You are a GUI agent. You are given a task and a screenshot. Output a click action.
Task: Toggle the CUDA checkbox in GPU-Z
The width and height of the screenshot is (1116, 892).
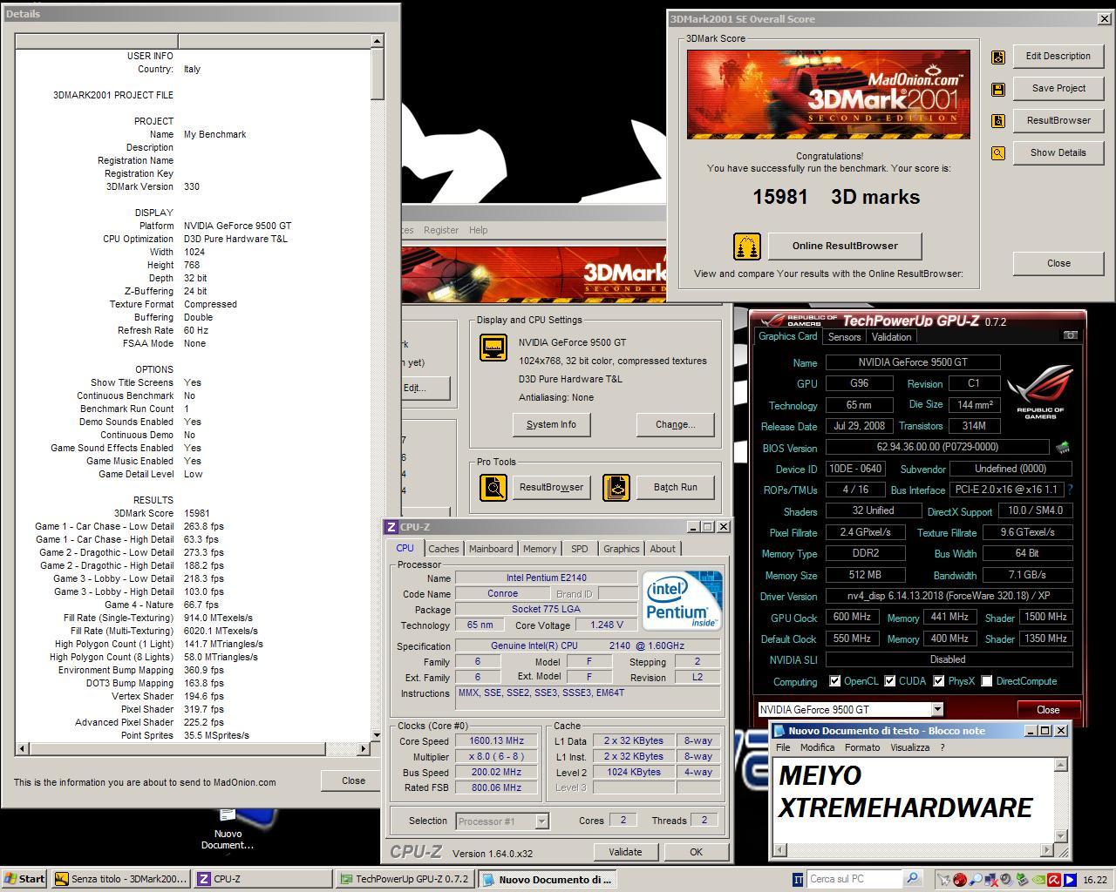[x=890, y=681]
